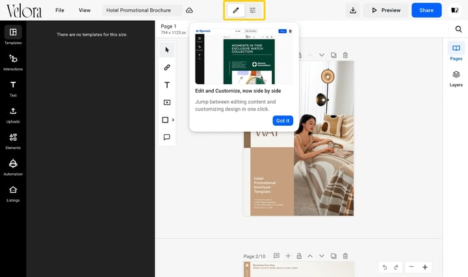Click the download icon button
468x277 pixels.
point(353,10)
